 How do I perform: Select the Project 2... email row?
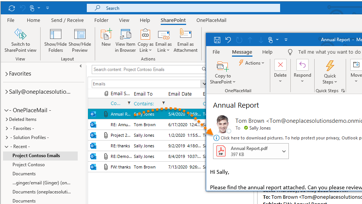pos(147,135)
